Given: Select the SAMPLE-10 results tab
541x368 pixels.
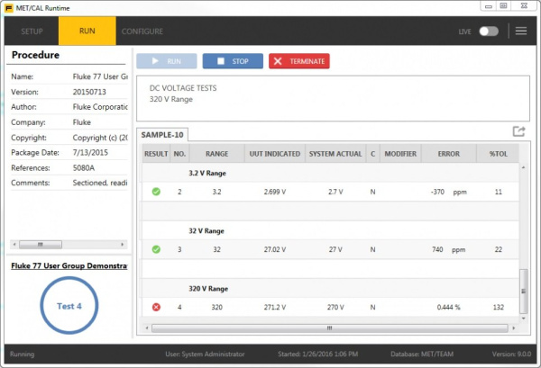Looking at the screenshot, I should (162, 134).
